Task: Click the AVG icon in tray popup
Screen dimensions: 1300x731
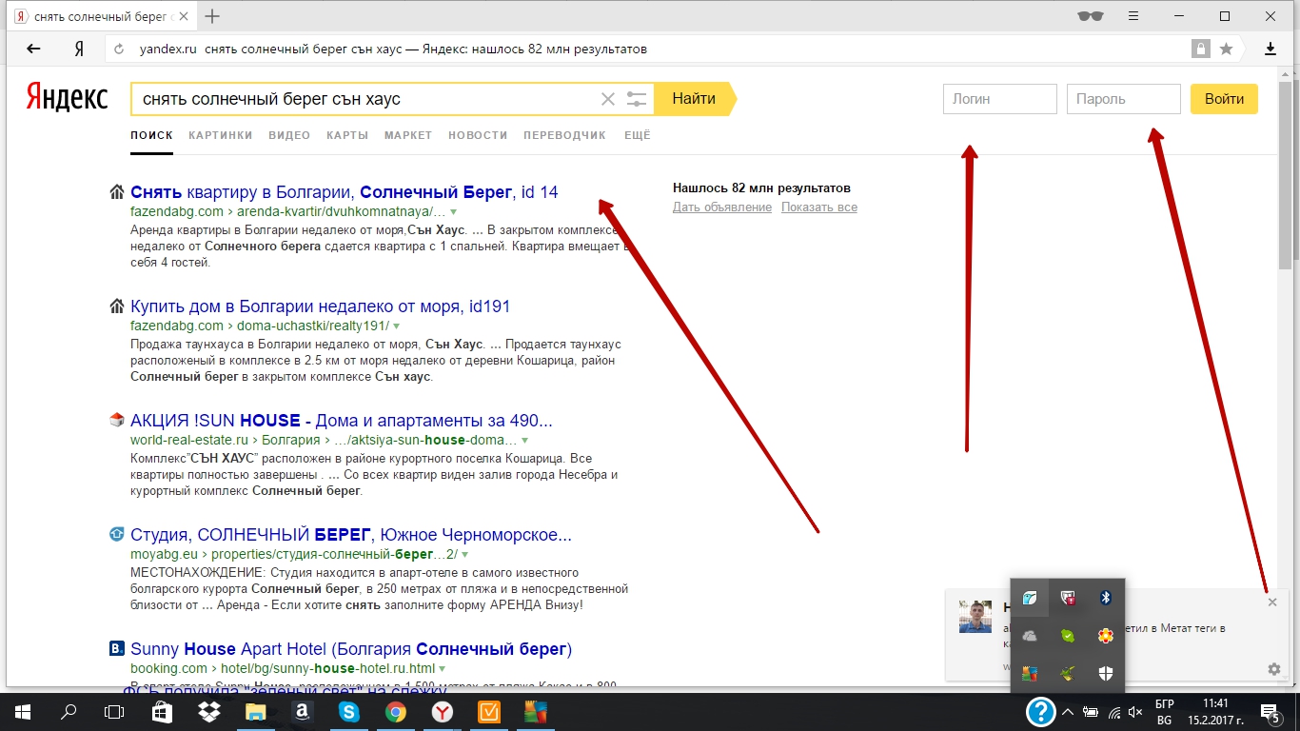Action: tap(1030, 674)
